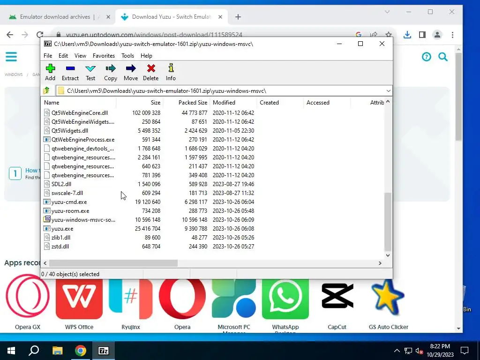
Task: Open taskbar search magnifier
Action: click(34, 351)
